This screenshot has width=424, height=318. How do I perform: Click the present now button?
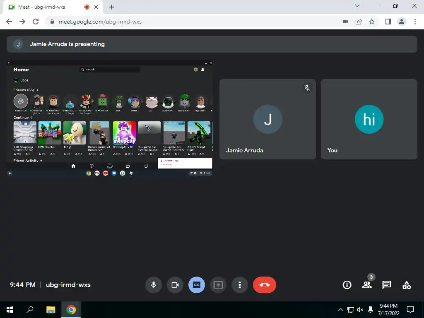[218, 285]
